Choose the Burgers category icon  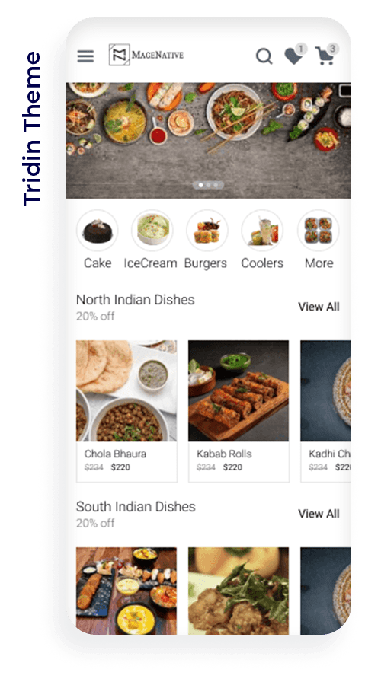[207, 230]
